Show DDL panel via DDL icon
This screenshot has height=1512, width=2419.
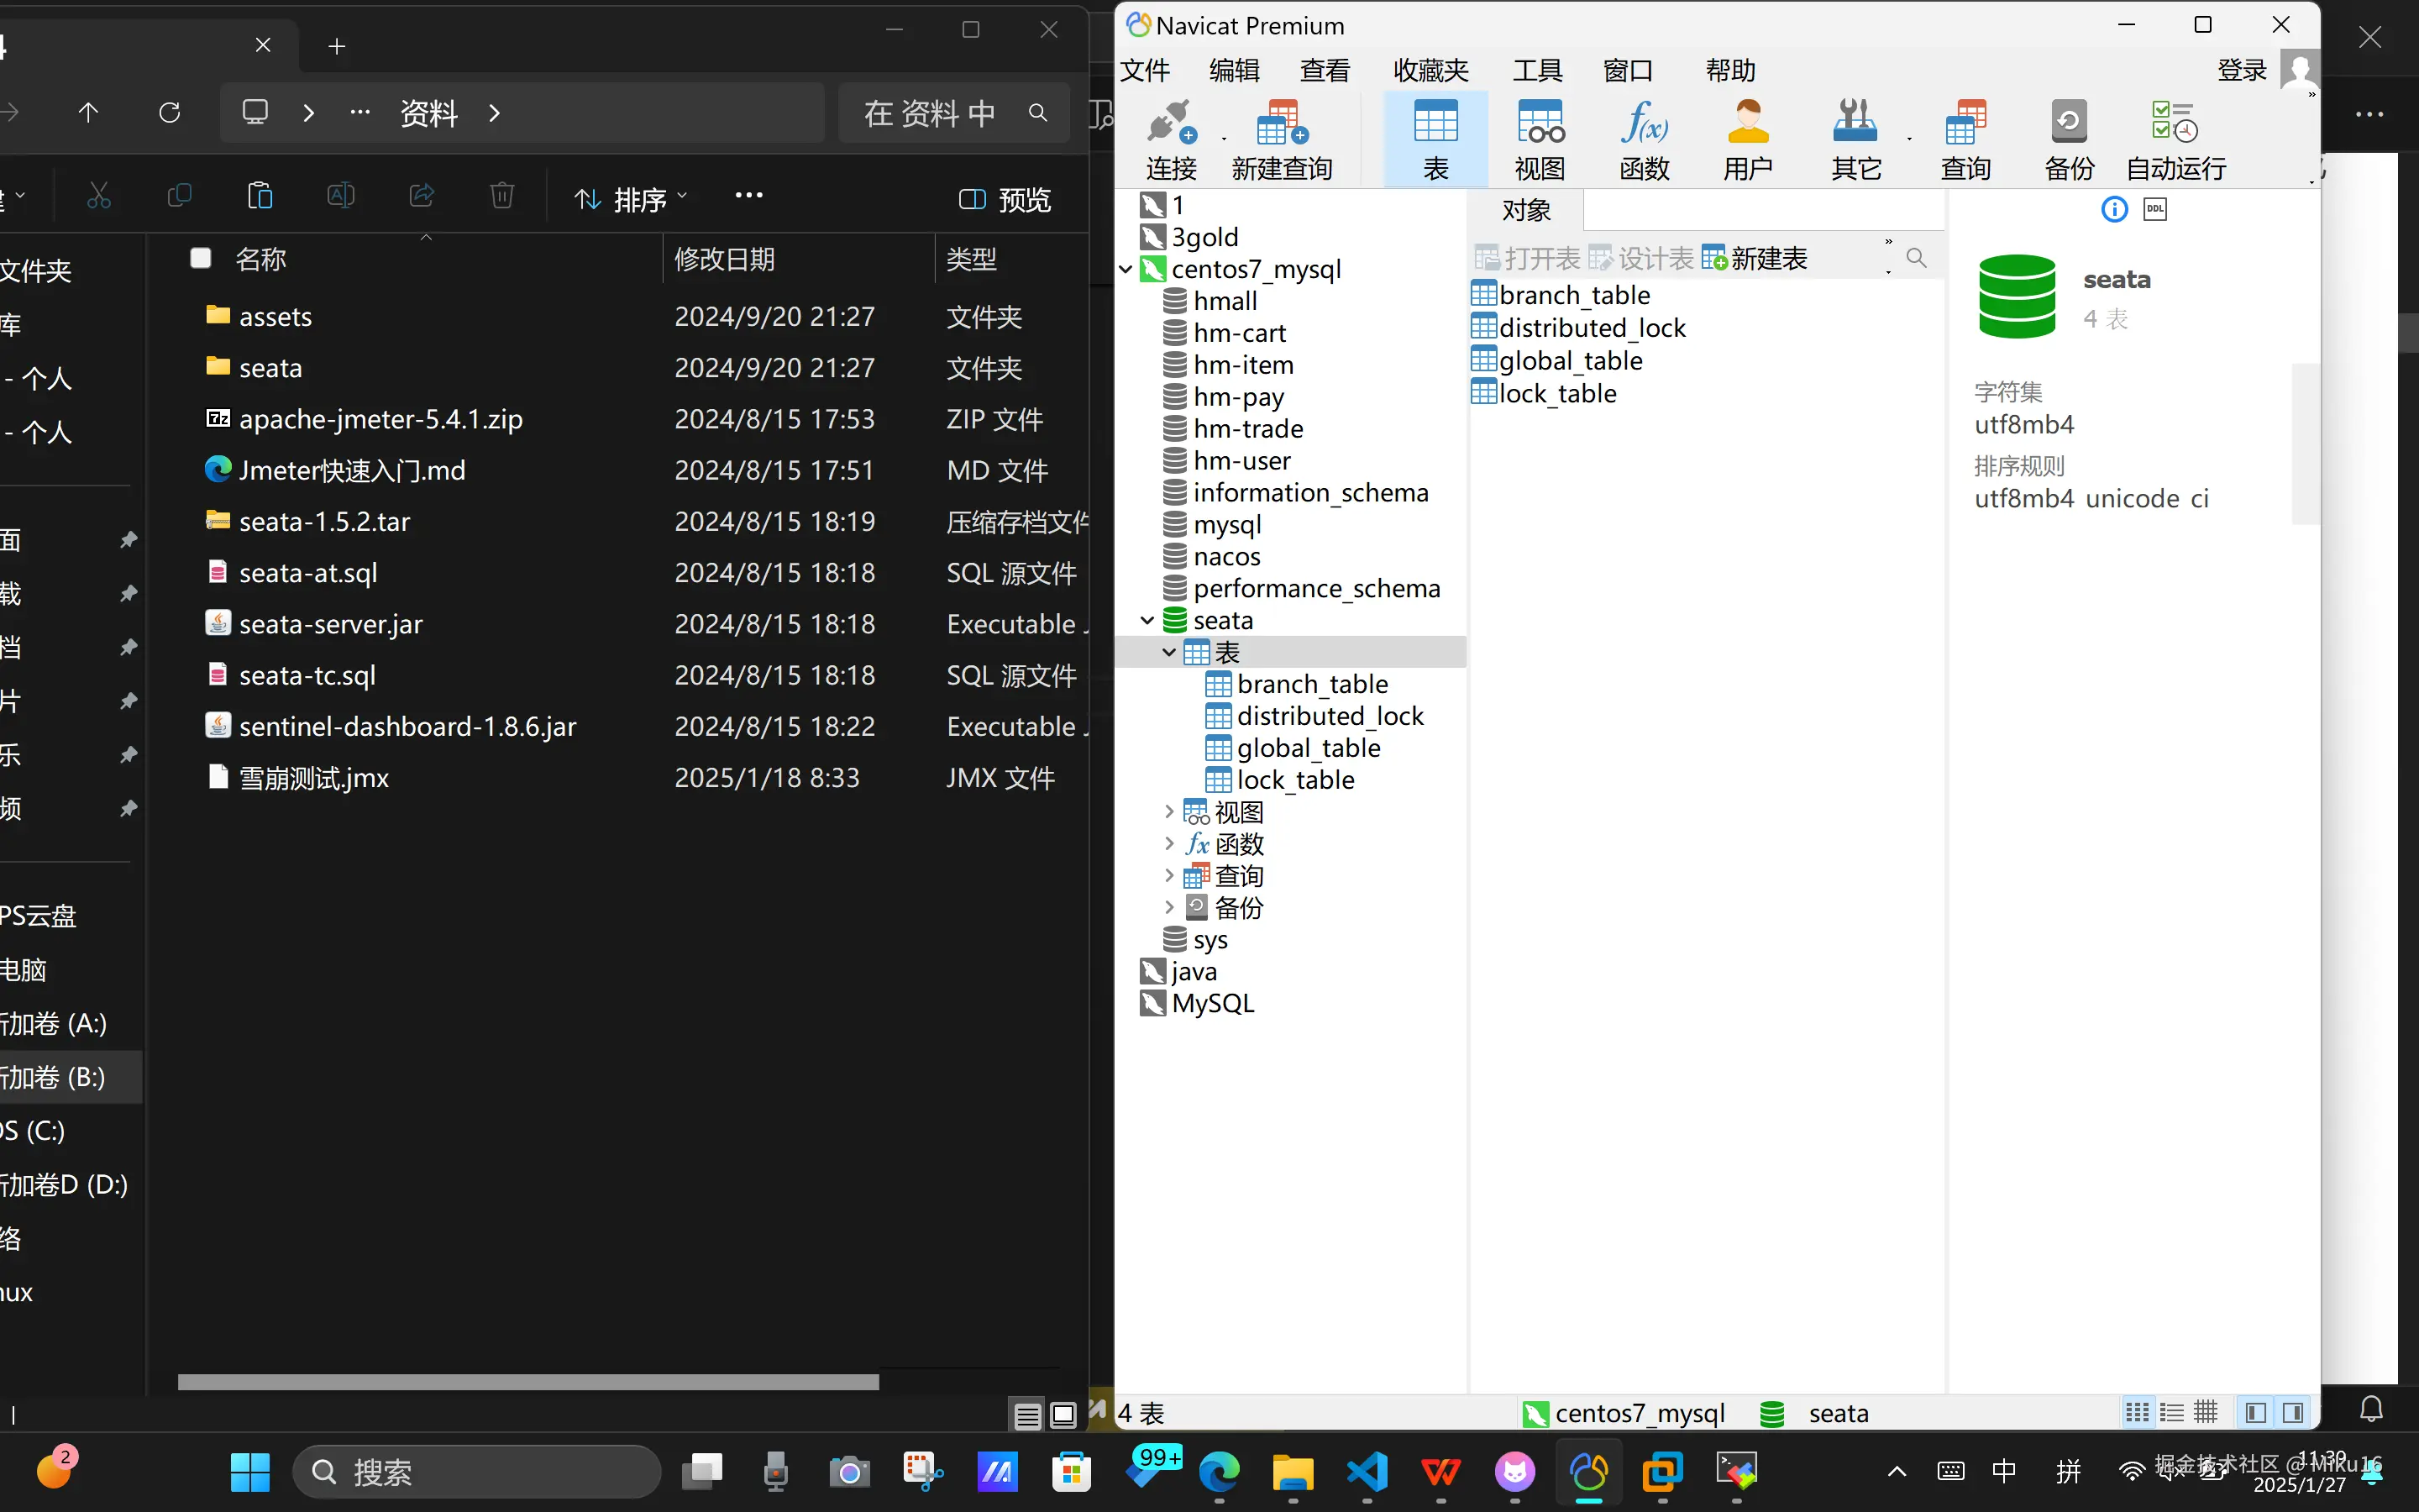2155,209
